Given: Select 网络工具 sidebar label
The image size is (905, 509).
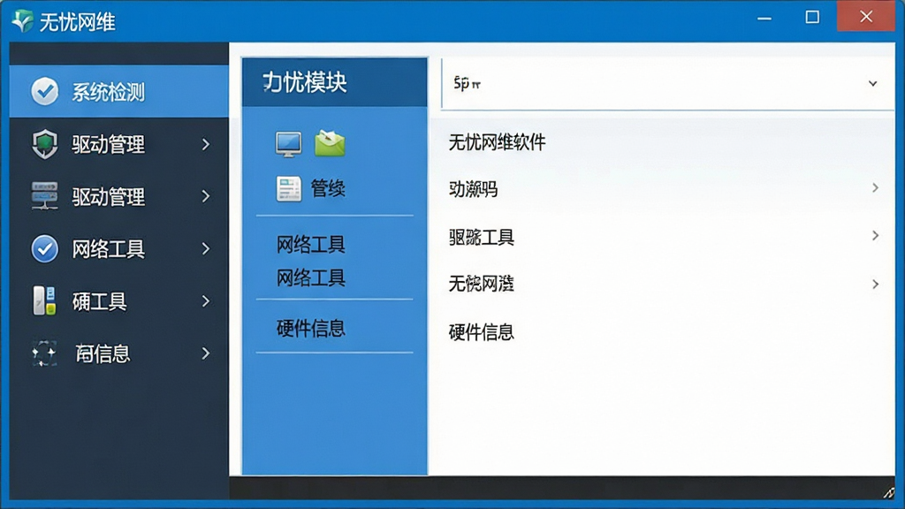Looking at the screenshot, I should [108, 249].
